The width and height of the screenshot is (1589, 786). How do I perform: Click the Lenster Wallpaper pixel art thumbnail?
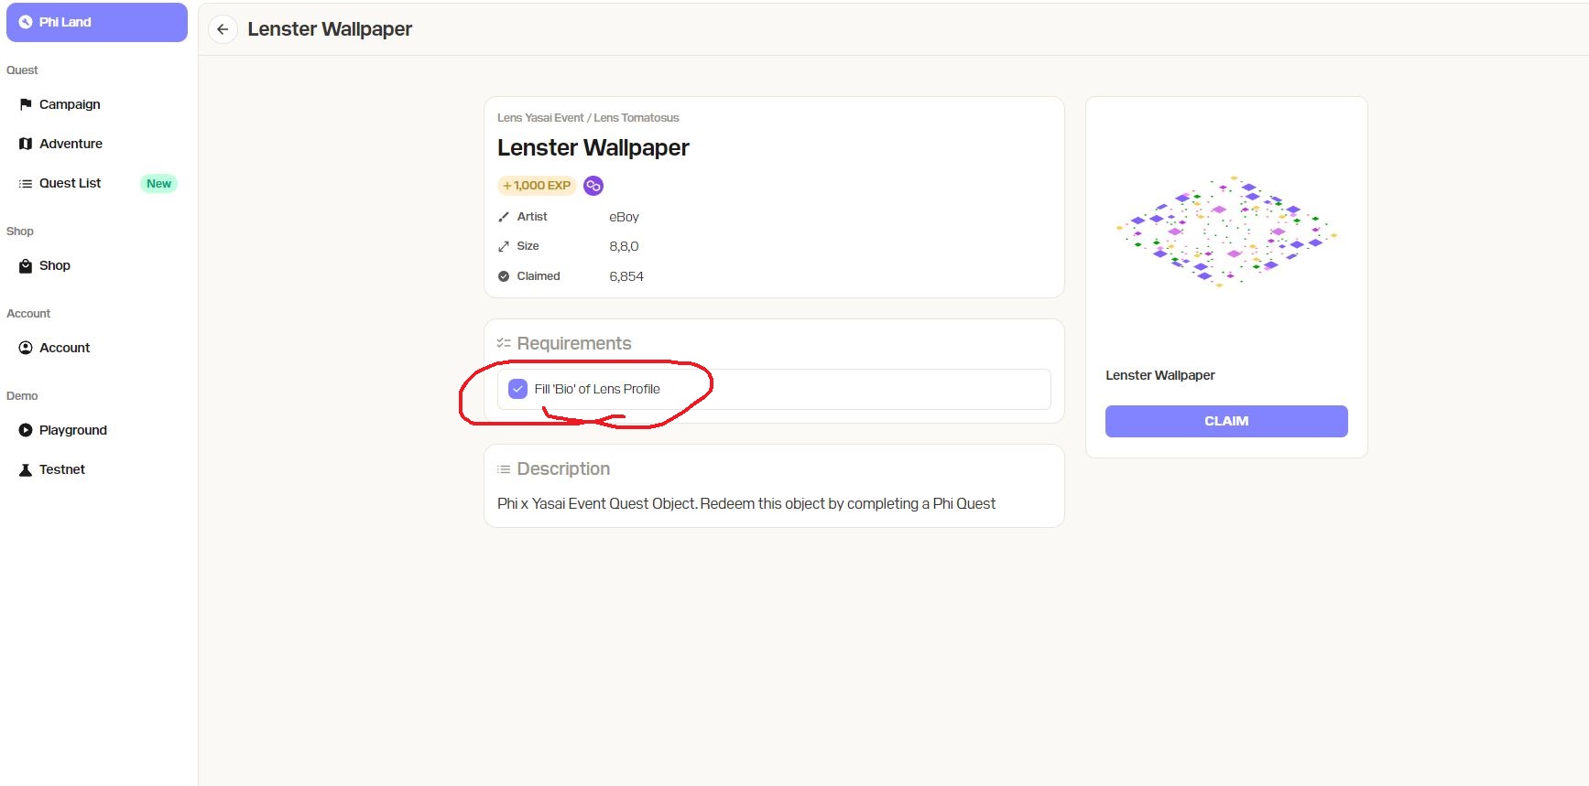pyautogui.click(x=1226, y=231)
